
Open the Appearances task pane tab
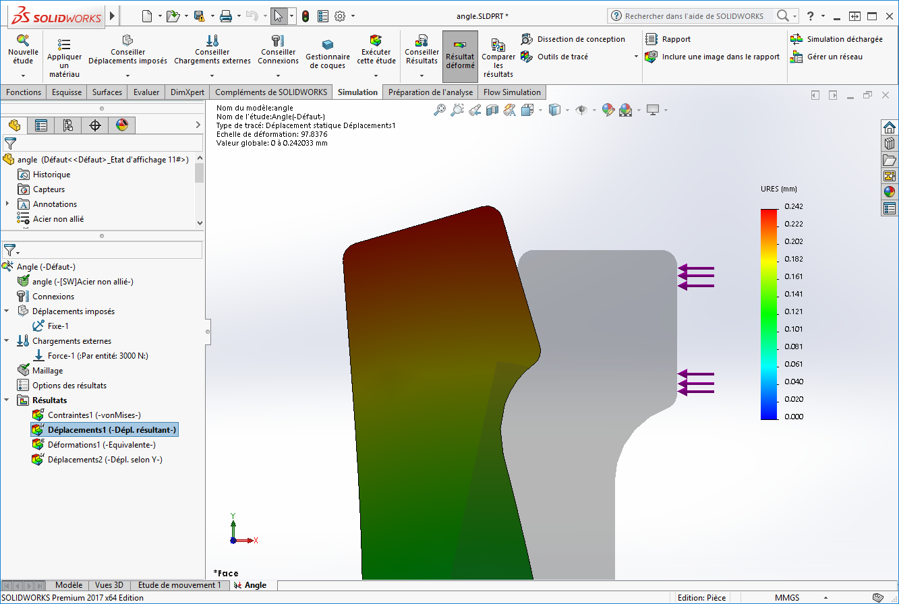(889, 192)
